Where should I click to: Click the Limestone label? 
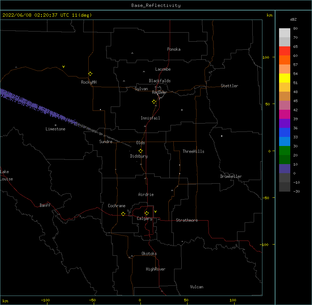click(x=55, y=129)
